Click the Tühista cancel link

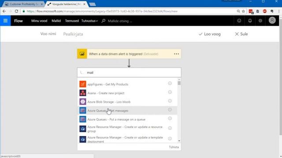[x=174, y=147]
